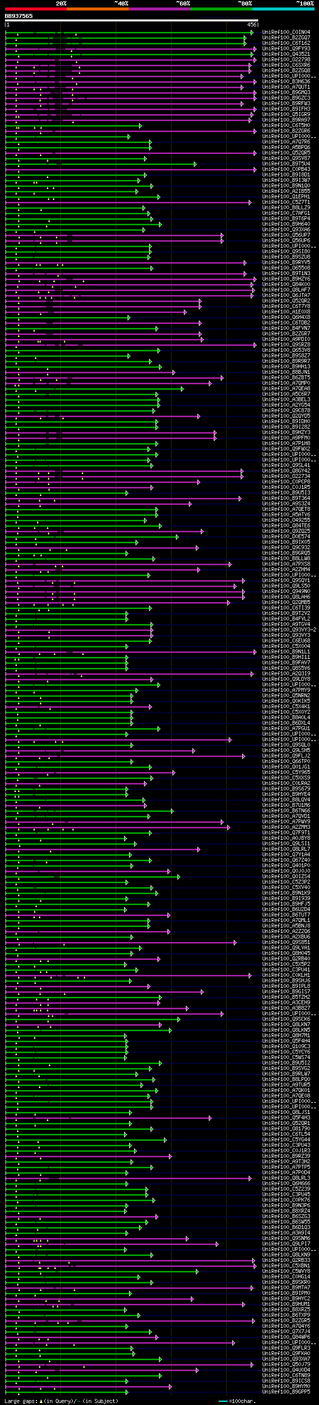
Task: Click the green alignment bar for UniRef100_B9T5U4
Action: (101, 164)
